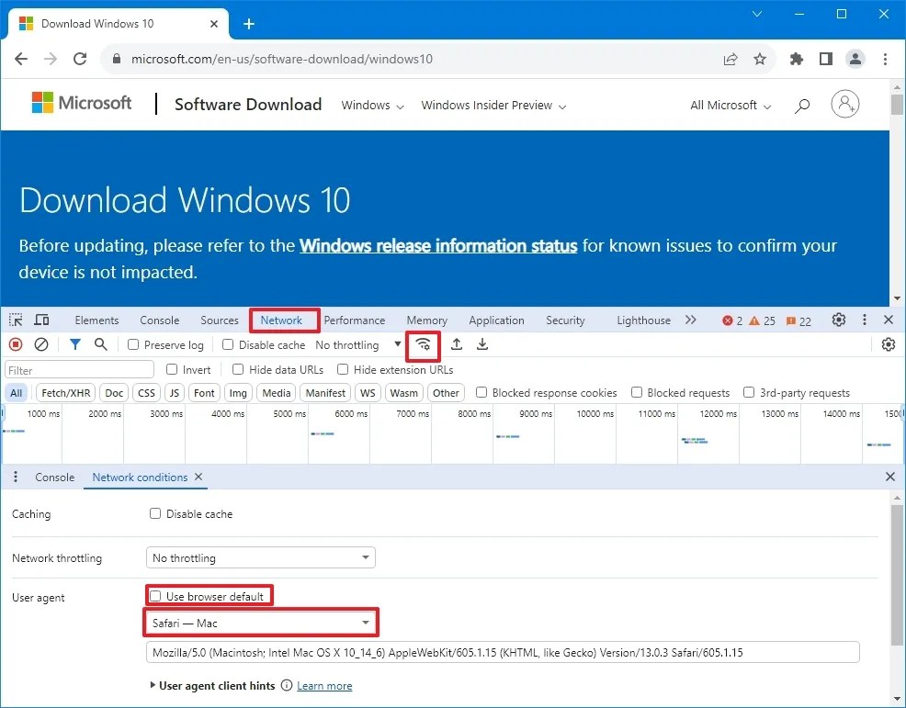Check Use browser default user agent

[156, 595]
